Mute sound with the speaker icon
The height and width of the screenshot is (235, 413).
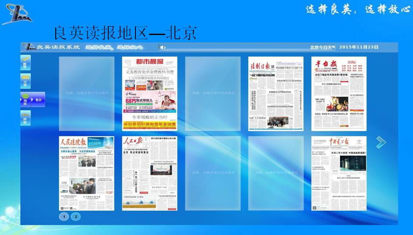coord(162,47)
